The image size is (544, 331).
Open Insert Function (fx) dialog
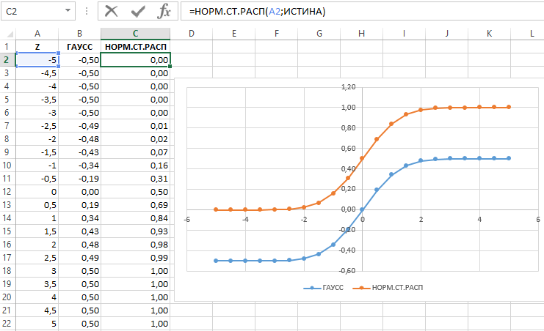click(x=164, y=11)
